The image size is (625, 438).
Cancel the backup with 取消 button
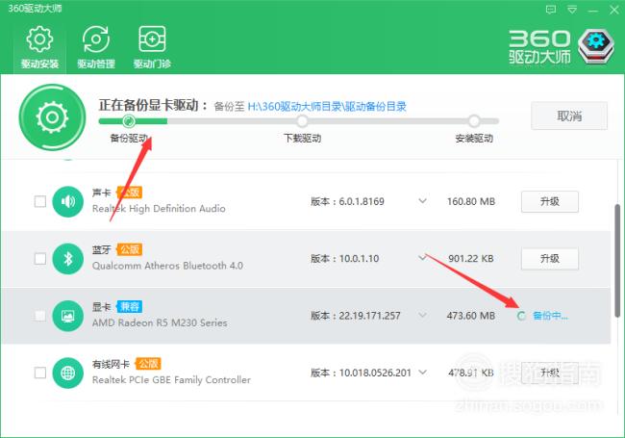coord(569,116)
